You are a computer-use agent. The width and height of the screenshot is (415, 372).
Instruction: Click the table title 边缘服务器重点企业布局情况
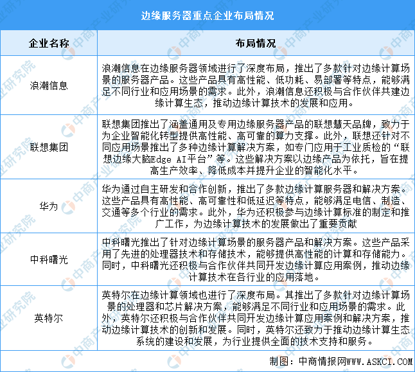coord(207,15)
